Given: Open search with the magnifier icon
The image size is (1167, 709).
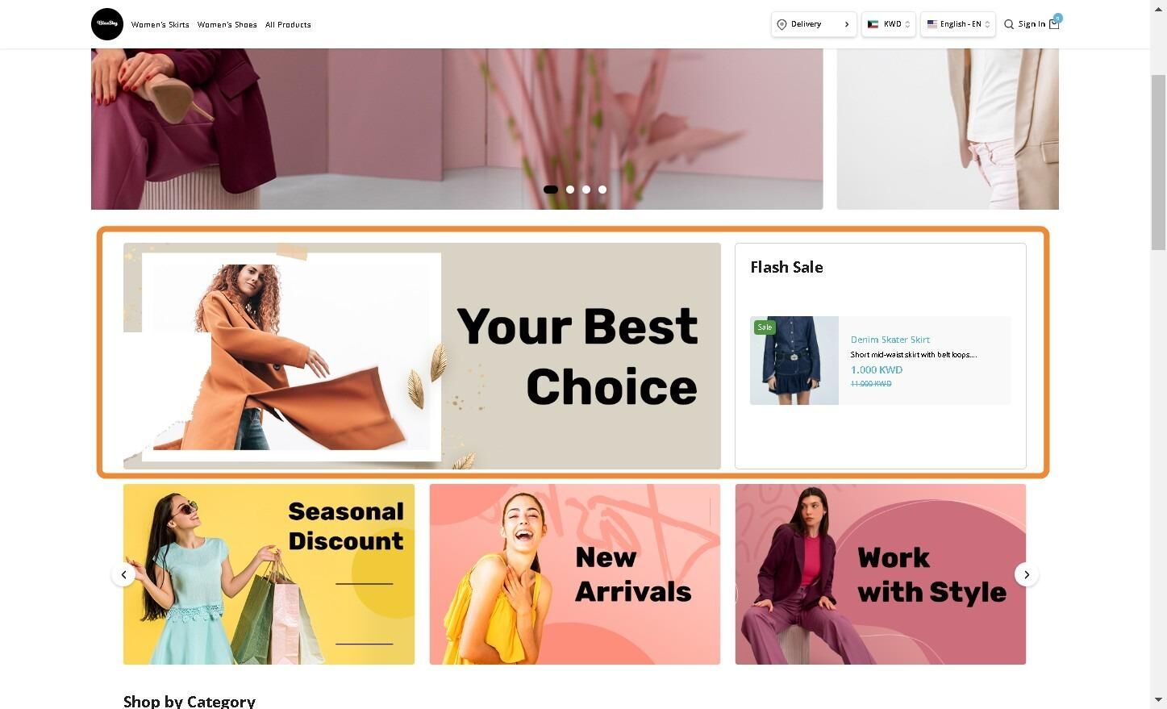Looking at the screenshot, I should (x=1009, y=24).
